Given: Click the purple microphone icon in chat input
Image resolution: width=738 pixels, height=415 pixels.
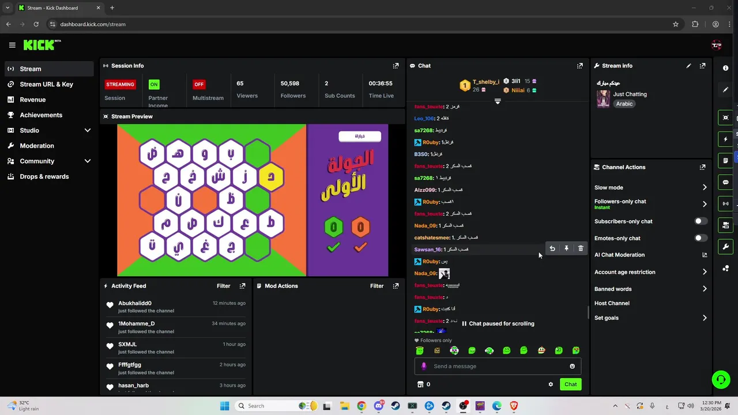Looking at the screenshot, I should pos(424,366).
